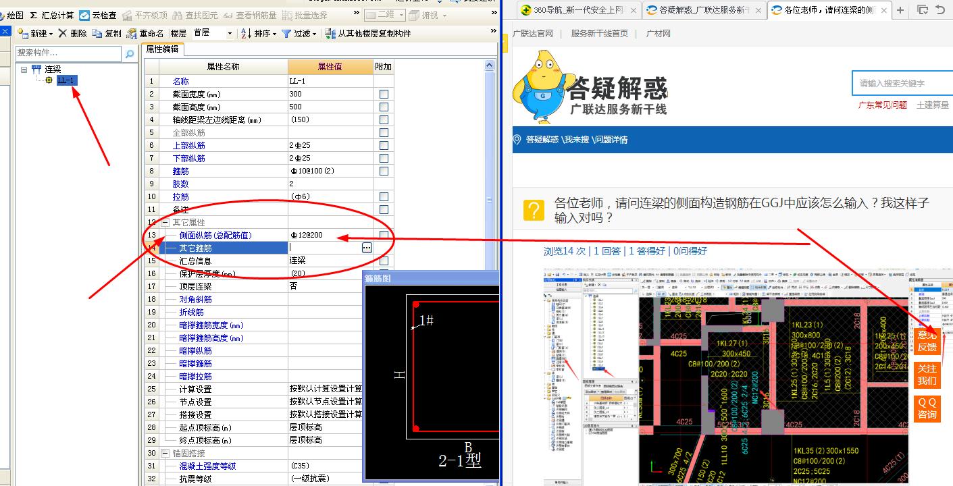This screenshot has height=486, width=953.
Task: Open the 广联达官网 link
Action: tap(533, 33)
